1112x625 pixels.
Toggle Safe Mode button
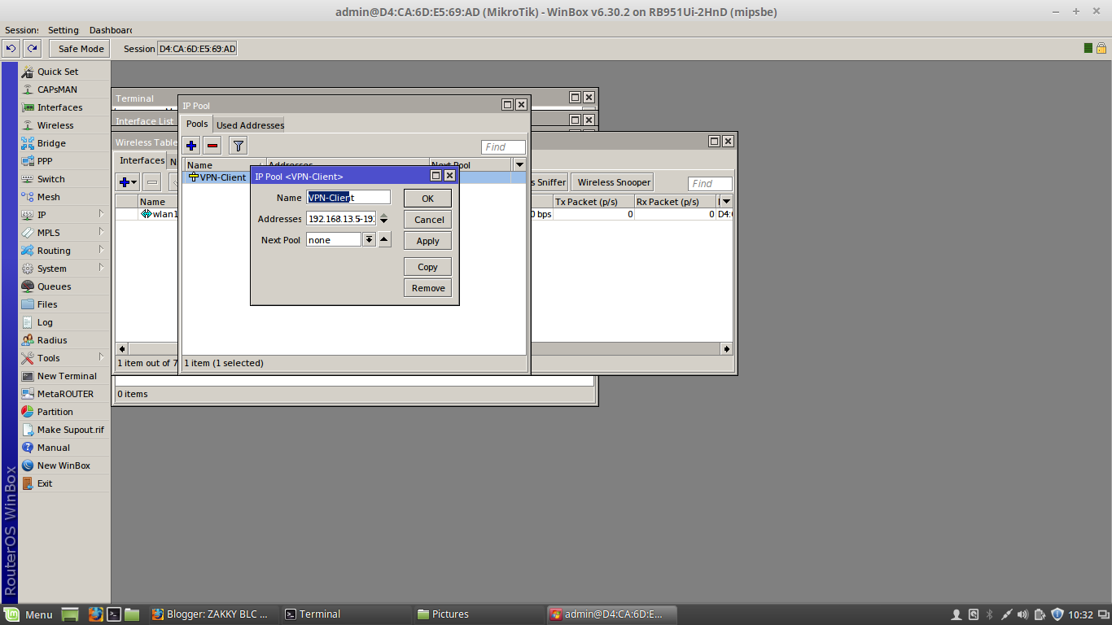[x=81, y=49]
